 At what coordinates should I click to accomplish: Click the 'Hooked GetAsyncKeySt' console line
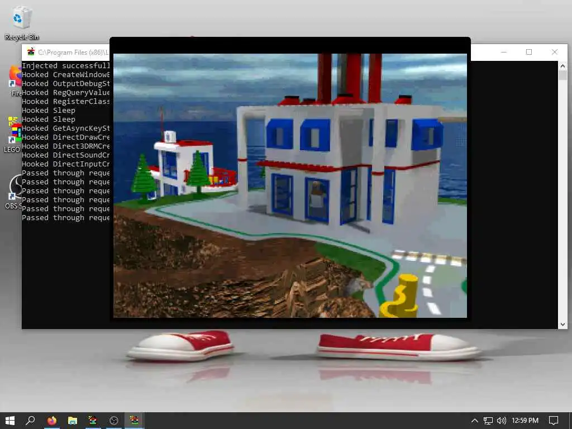(66, 128)
